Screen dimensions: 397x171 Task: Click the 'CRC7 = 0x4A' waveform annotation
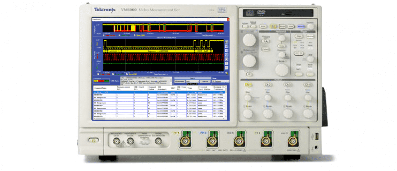coord(203,51)
